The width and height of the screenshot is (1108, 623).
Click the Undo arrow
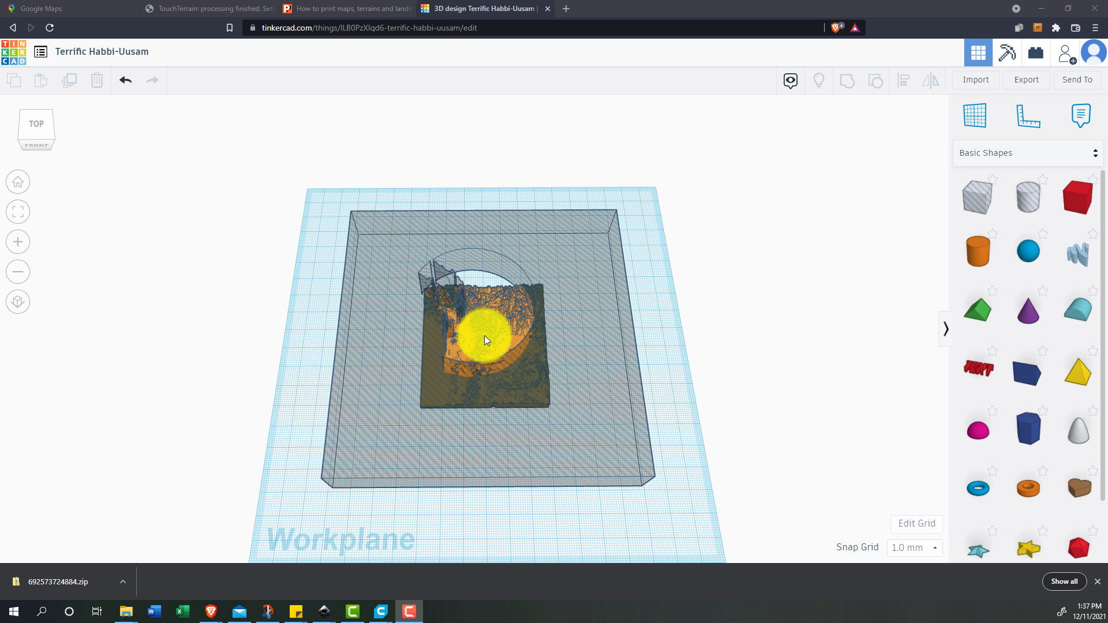coord(126,80)
